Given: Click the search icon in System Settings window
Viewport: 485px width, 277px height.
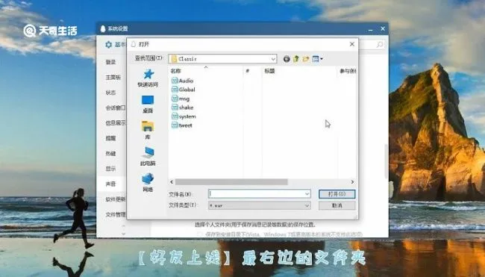Looking at the screenshot, I should [x=380, y=45].
